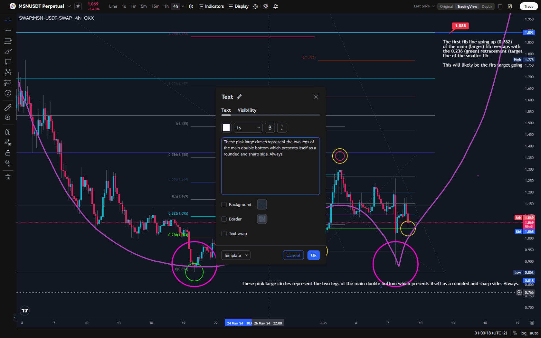Open the font size 16 dropdown
The height and width of the screenshot is (338, 541).
pyautogui.click(x=248, y=128)
